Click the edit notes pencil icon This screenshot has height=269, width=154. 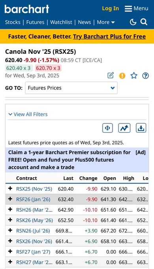111,75
